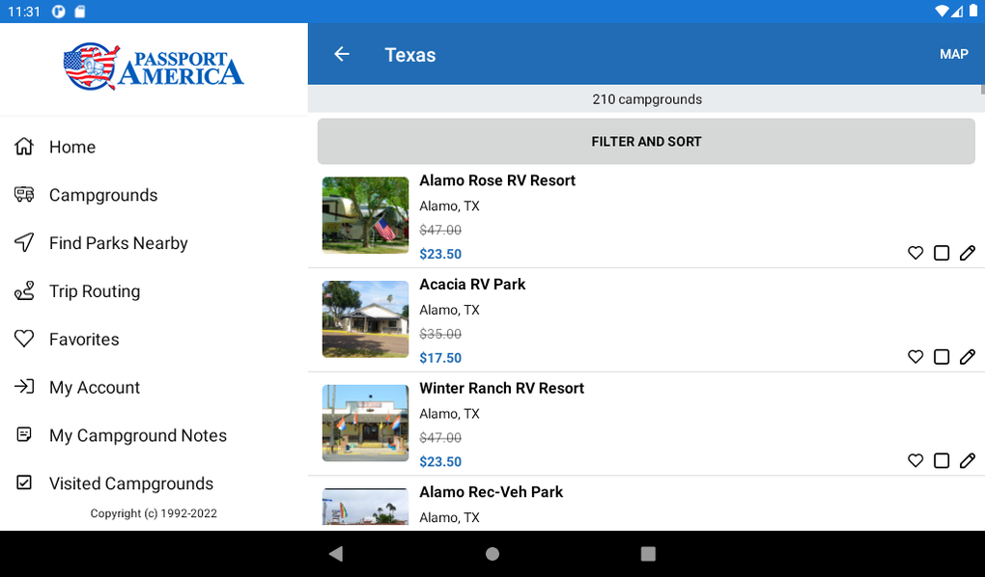This screenshot has height=577, width=985.
Task: Click the Copyright (c) 1992-2022 text
Action: [x=154, y=513]
